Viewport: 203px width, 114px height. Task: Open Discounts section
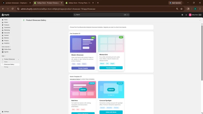click(x=7, y=33)
